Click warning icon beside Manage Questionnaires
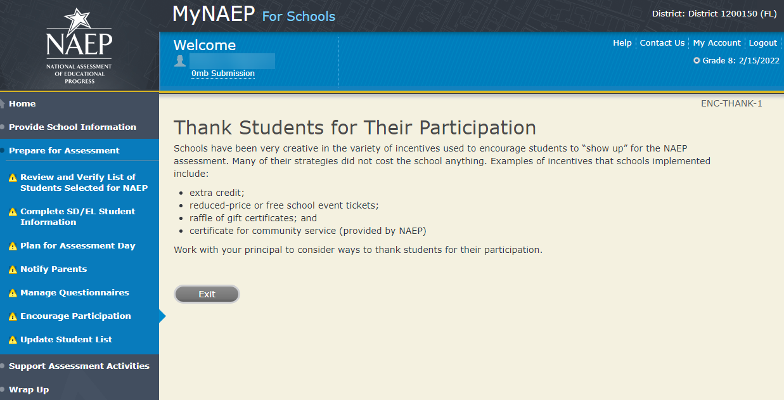 click(x=13, y=293)
